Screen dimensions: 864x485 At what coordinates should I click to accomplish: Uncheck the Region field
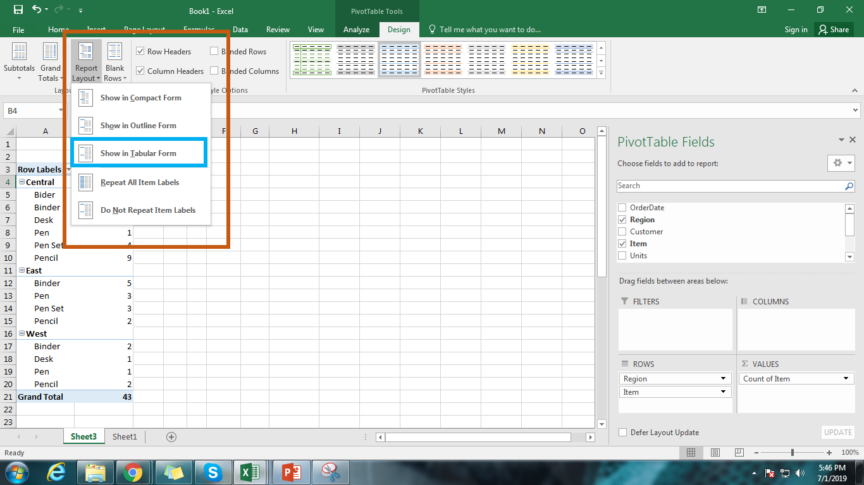point(622,220)
